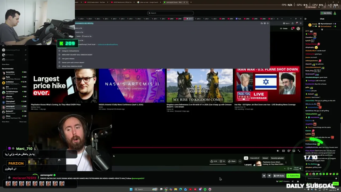The height and width of the screenshot is (192, 341).
Task: Collapse the chat panel with the arrow icon
Action: [x=306, y=19]
